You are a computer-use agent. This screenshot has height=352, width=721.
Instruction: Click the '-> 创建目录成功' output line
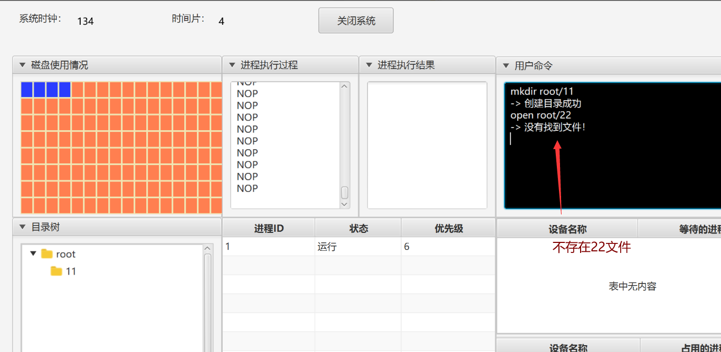click(546, 104)
